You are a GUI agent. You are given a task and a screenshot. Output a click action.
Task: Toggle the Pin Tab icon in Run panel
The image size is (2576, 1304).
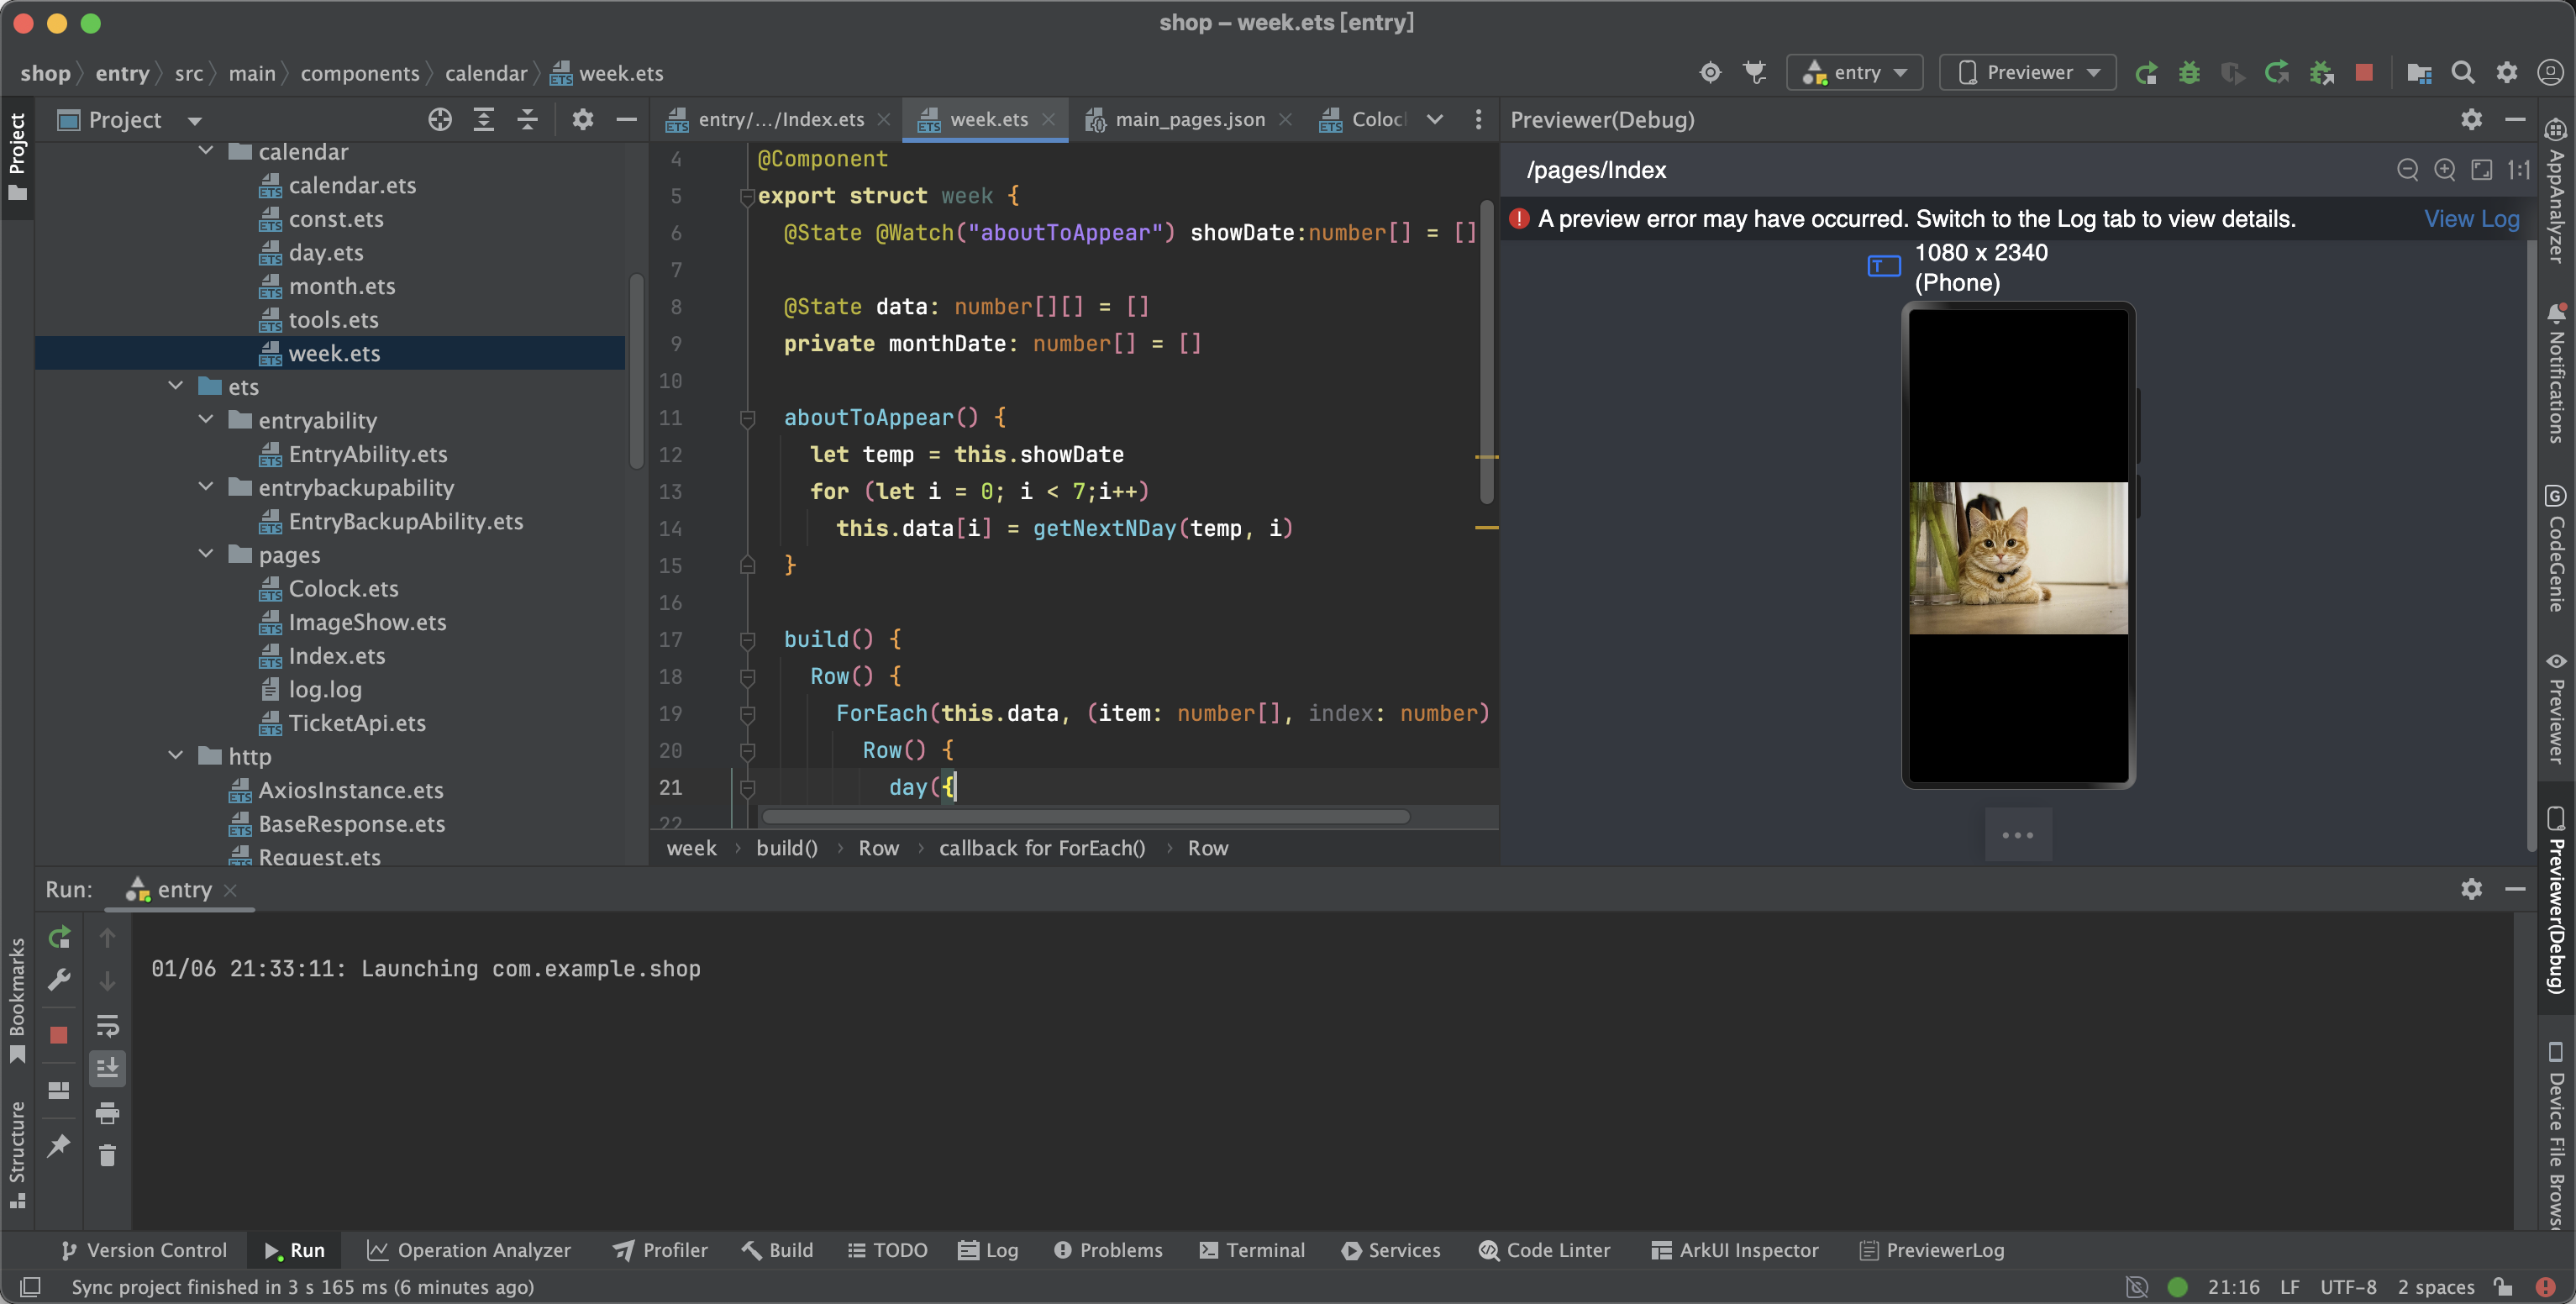pyautogui.click(x=59, y=1145)
